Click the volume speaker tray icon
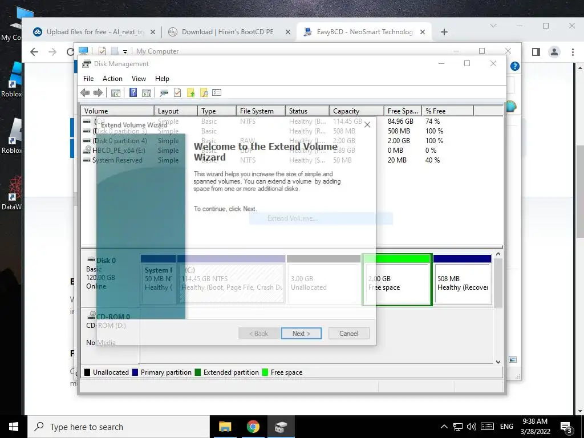 pyautogui.click(x=472, y=427)
